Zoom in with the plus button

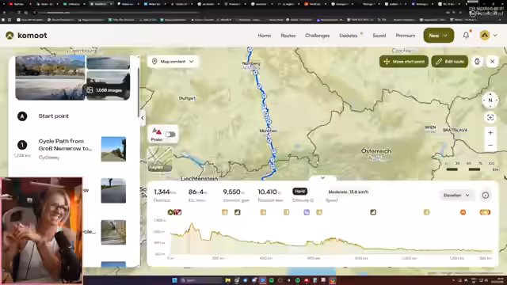coord(490,132)
